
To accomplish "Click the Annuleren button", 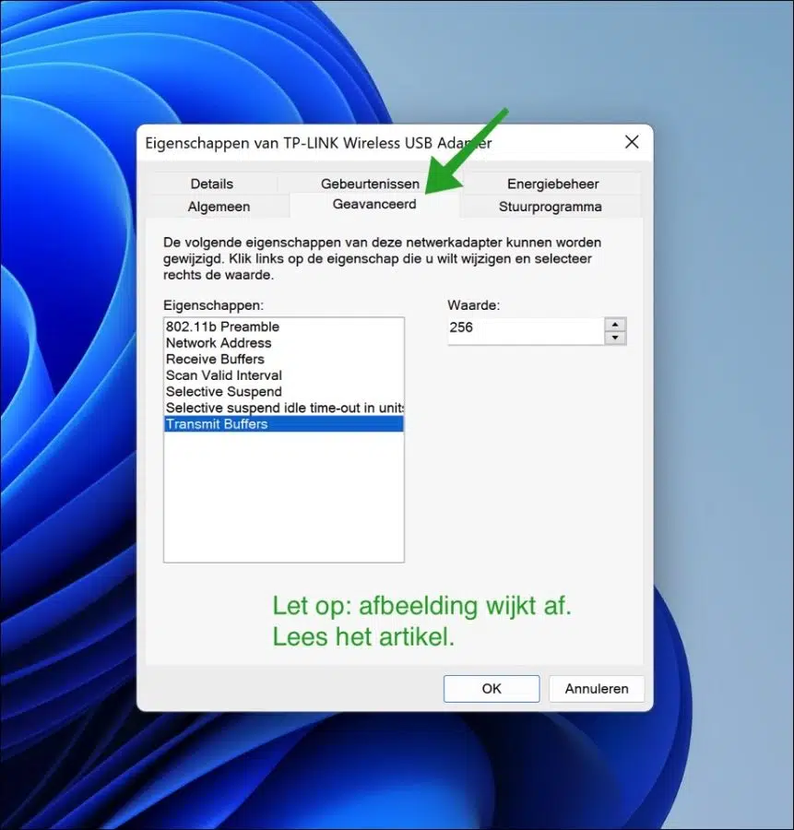I will click(x=596, y=689).
